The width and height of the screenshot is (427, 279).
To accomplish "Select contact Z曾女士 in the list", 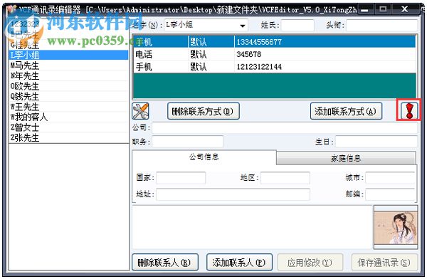I will (x=68, y=127).
